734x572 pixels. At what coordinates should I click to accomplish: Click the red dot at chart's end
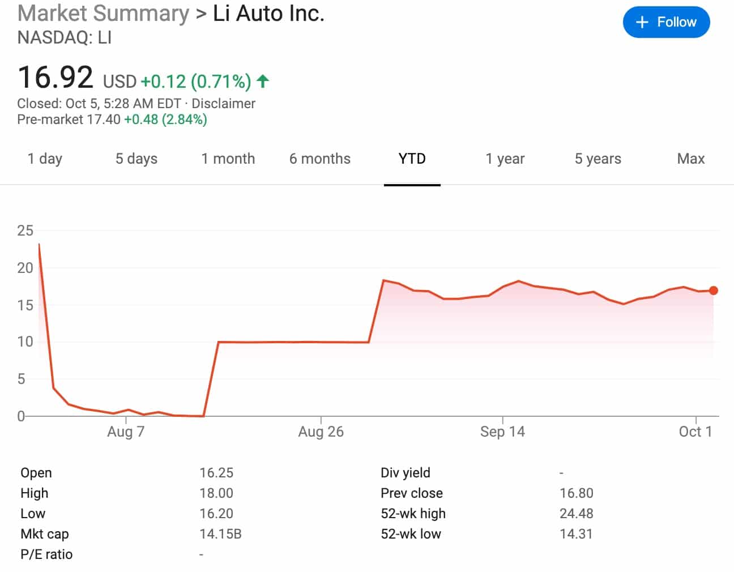(x=714, y=291)
